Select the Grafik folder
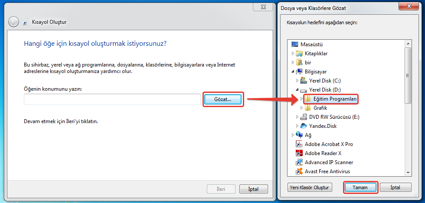Image resolution: width=425 pixels, height=203 pixels. point(320,108)
